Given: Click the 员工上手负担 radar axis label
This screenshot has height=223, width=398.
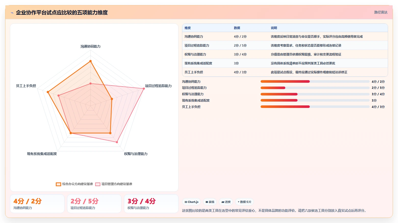Looking at the screenshot, I should 26,86.
